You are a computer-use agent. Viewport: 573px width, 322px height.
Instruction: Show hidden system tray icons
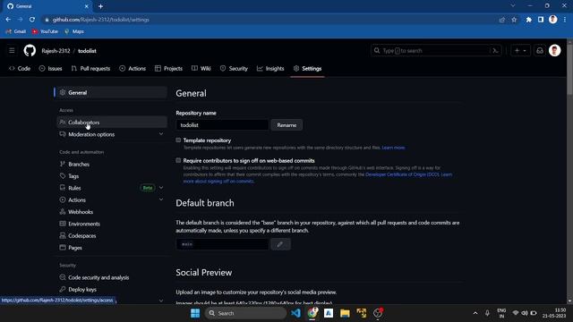475,313
